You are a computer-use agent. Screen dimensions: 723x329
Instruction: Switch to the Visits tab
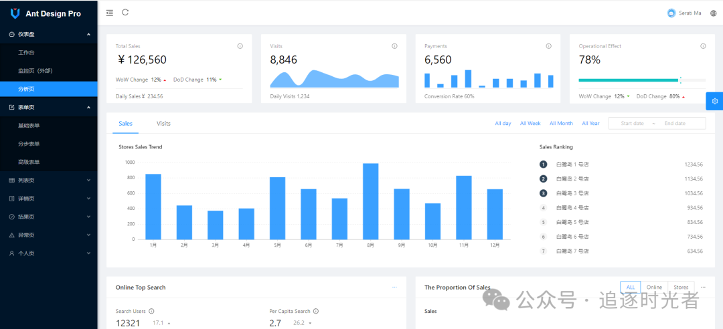163,124
